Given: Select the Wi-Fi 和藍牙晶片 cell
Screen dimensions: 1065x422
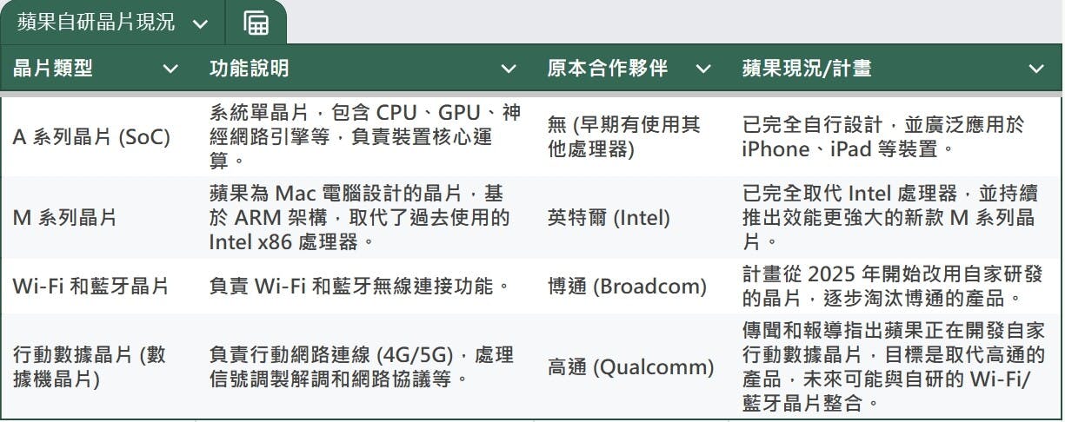Looking at the screenshot, I should [98, 286].
